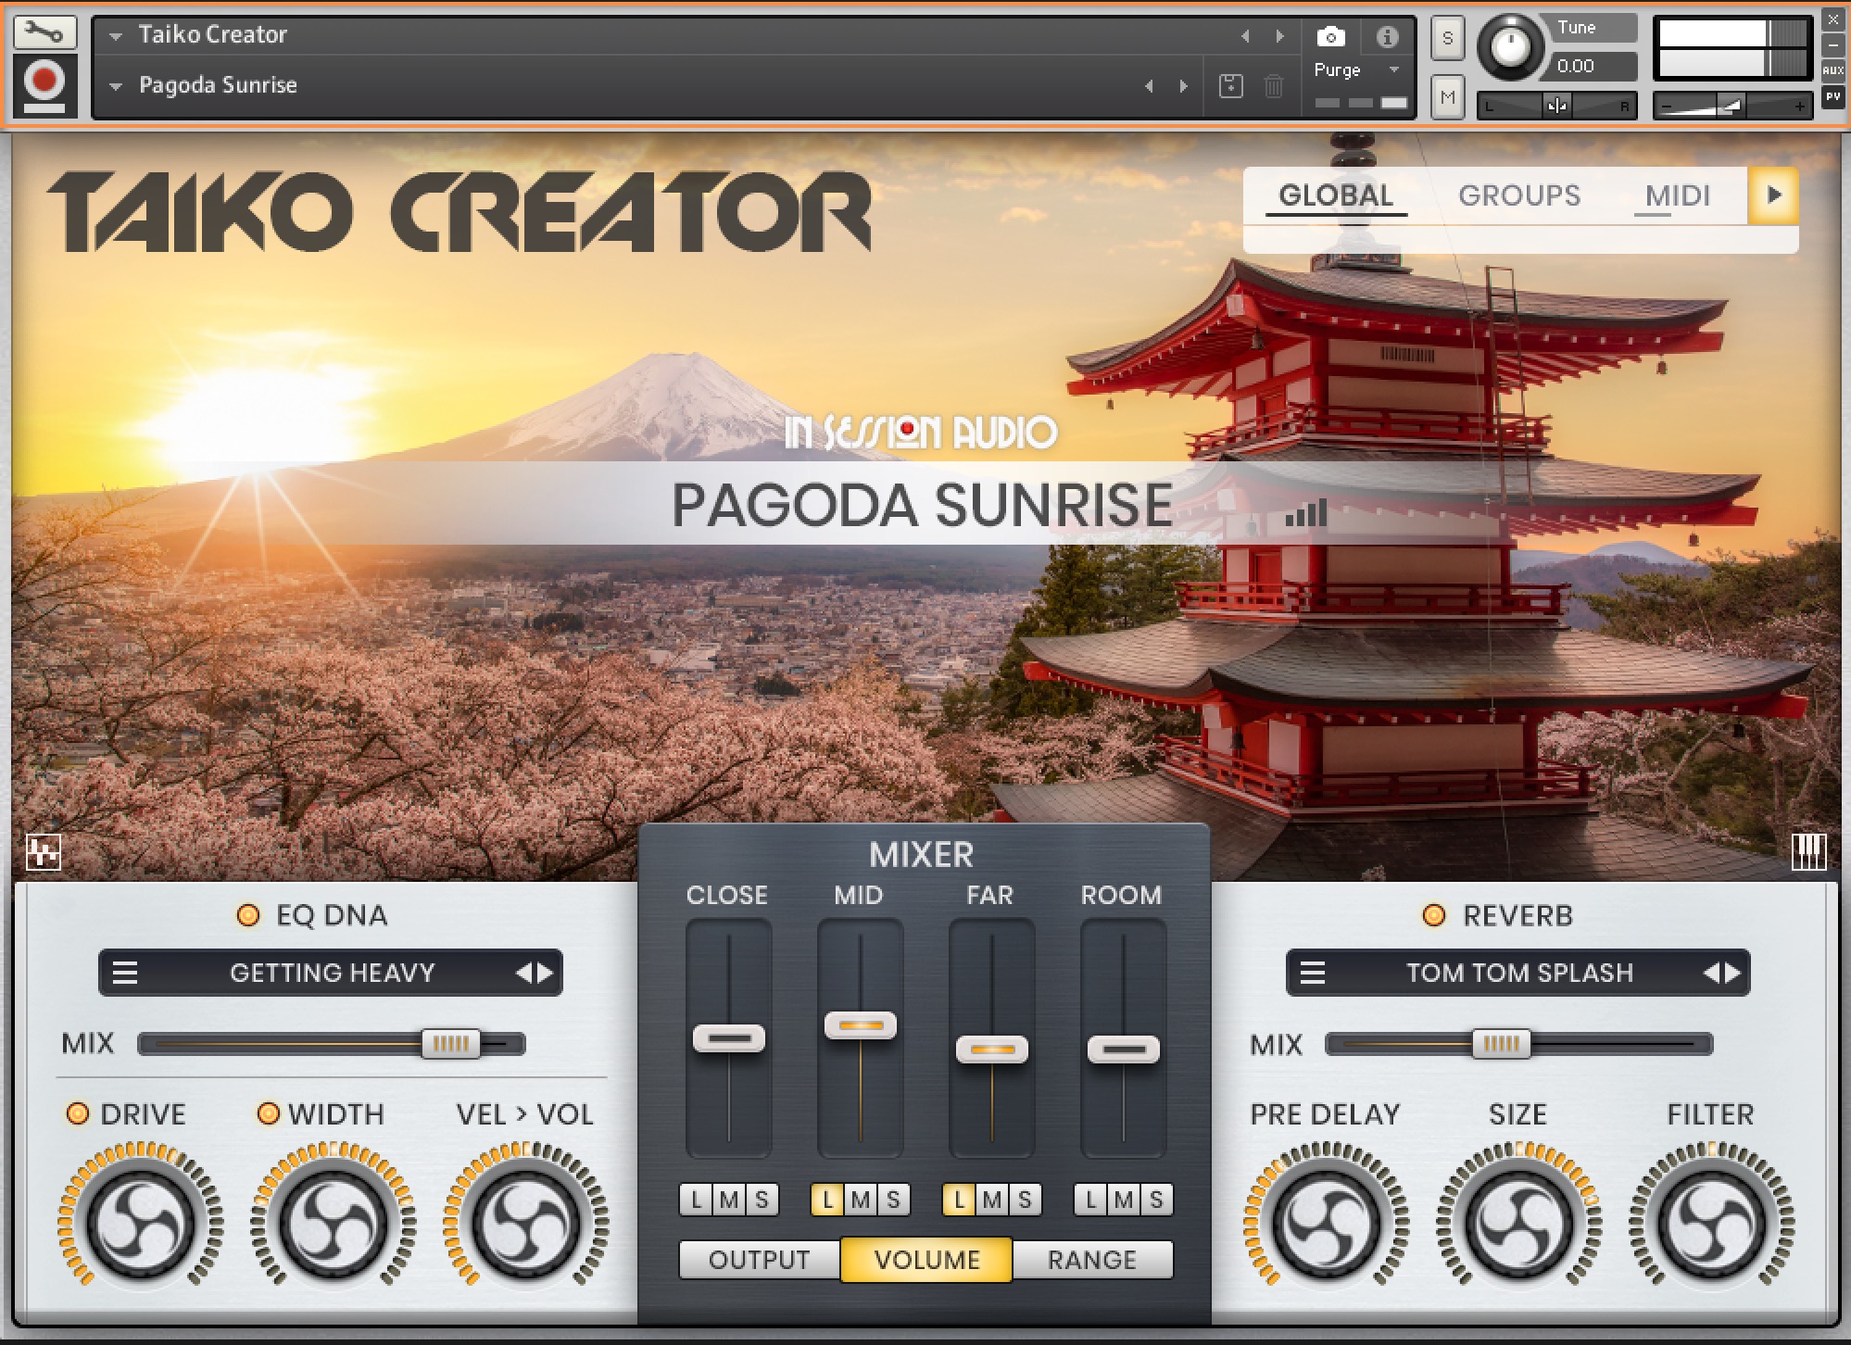Select the previous EQ DNA preset arrow
Viewport: 1851px width, 1345px height.
524,973
